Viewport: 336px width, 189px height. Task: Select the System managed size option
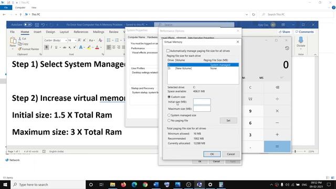[169, 115]
